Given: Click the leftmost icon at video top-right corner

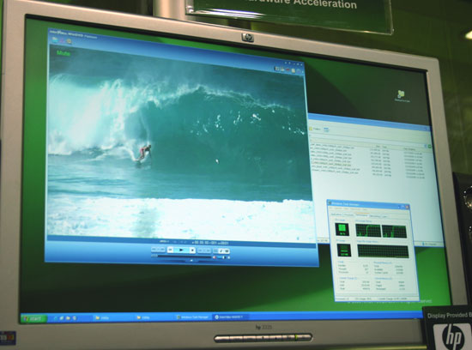Looking at the screenshot, I should (276, 69).
